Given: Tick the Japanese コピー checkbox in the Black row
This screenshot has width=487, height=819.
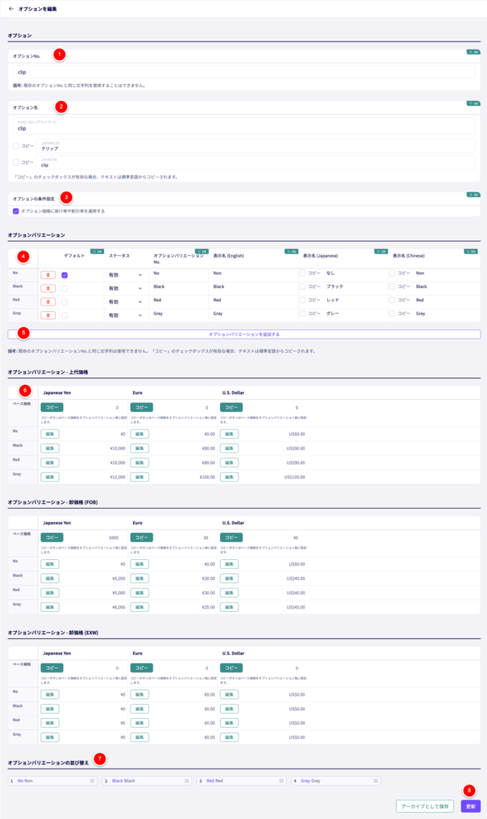Looking at the screenshot, I should coord(302,287).
